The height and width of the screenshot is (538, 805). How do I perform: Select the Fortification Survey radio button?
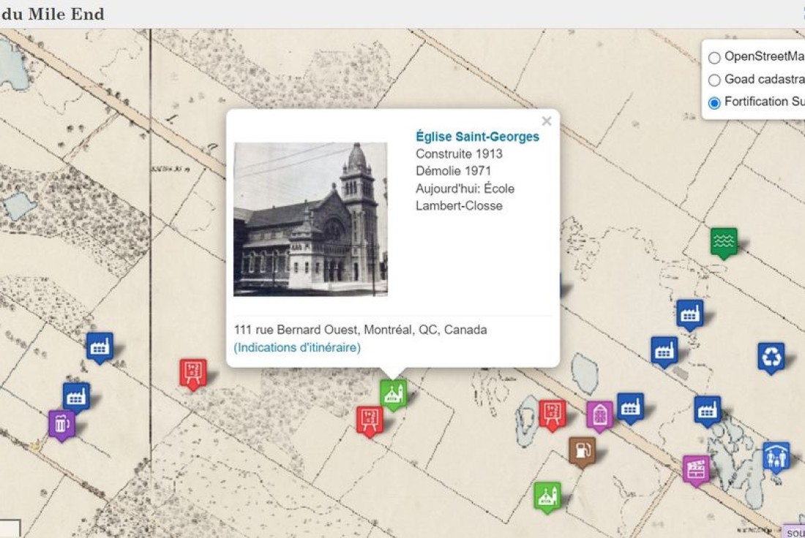pos(714,103)
